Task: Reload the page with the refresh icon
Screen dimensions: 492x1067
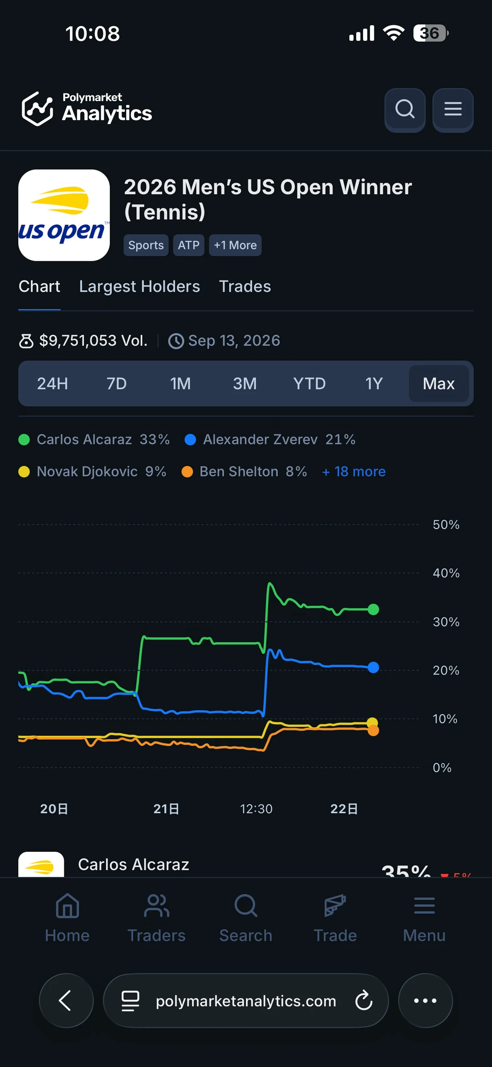Action: (364, 1000)
